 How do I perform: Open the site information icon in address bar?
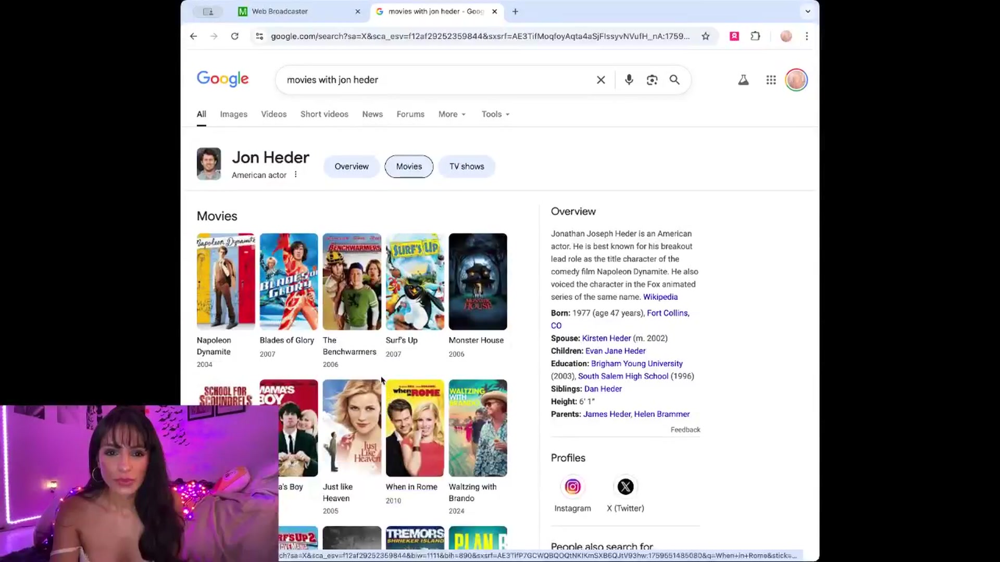(x=259, y=36)
